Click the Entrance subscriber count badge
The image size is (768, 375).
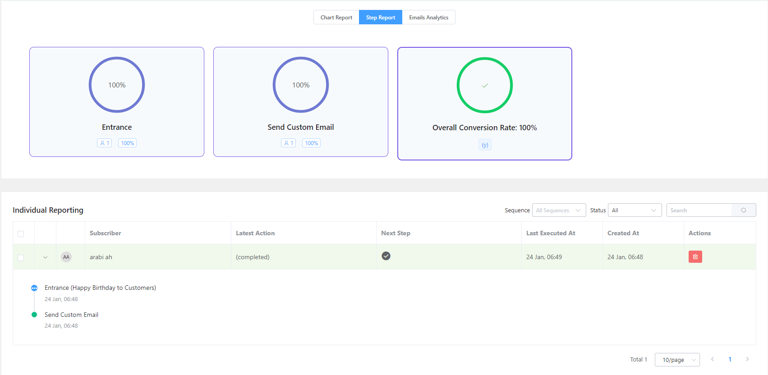105,143
